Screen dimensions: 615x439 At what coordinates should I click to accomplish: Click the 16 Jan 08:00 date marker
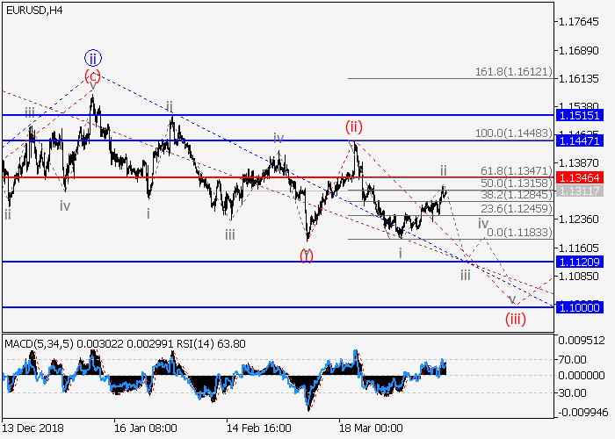(x=144, y=429)
